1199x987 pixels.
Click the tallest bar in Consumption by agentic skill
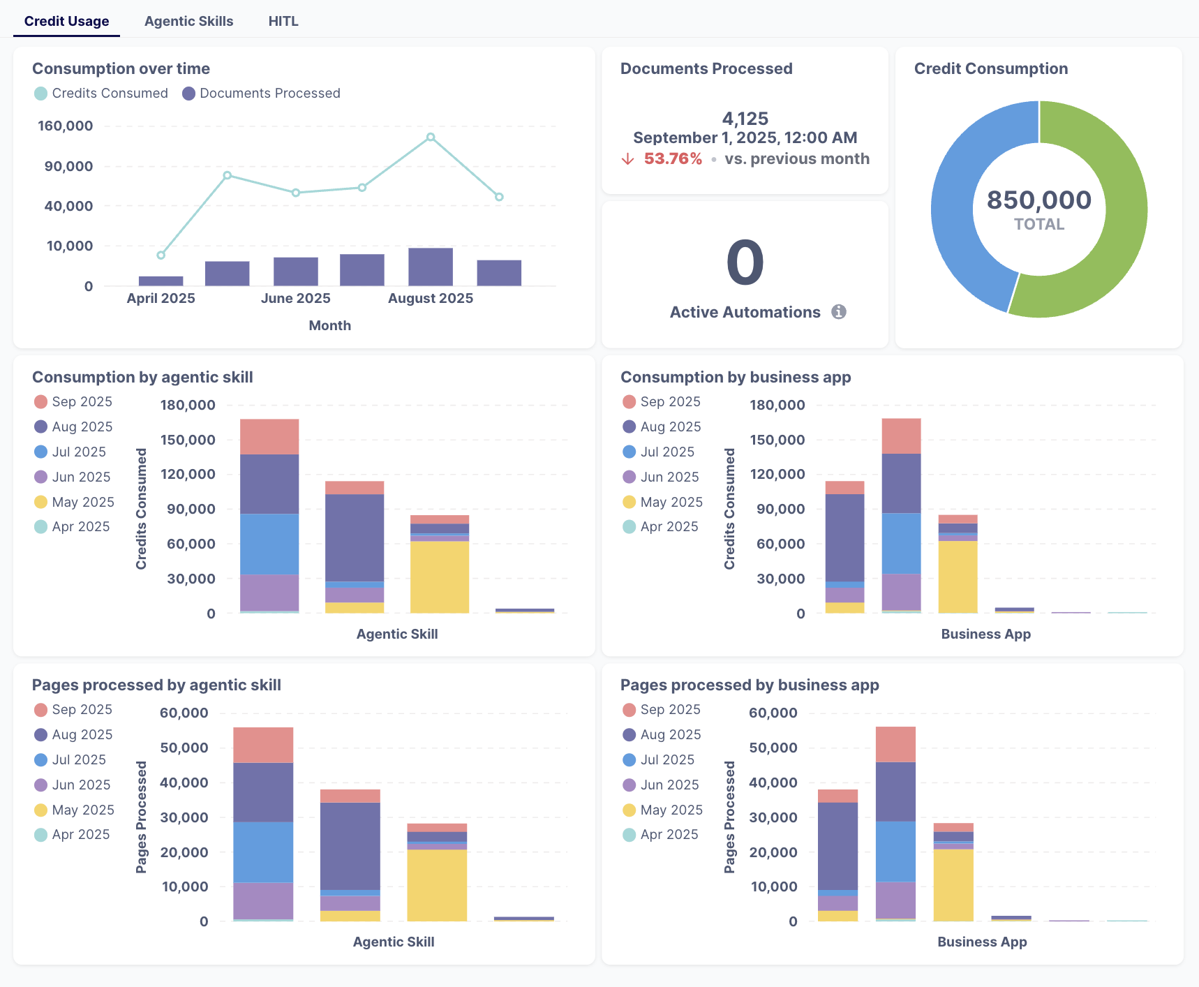(269, 517)
